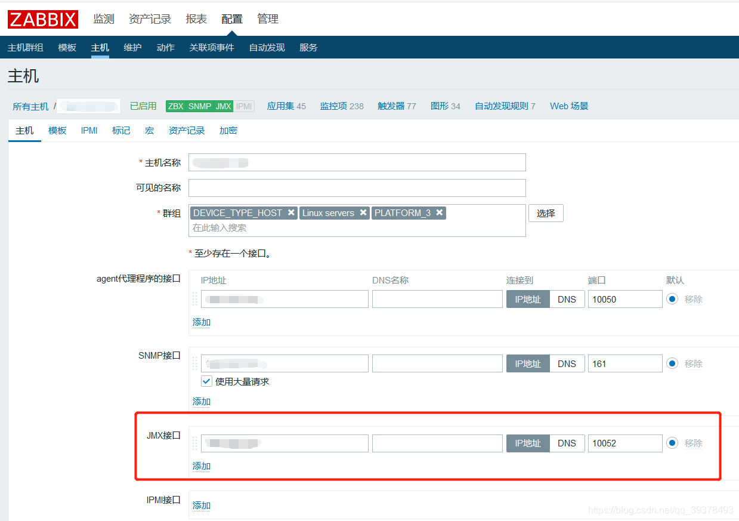The image size is (739, 521).
Task: Click 添加 under the IPMI接口 section
Action: point(201,505)
